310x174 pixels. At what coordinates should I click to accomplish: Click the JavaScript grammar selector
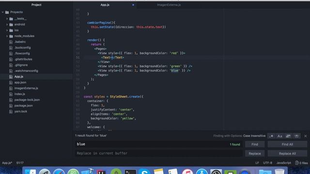pos(283,163)
